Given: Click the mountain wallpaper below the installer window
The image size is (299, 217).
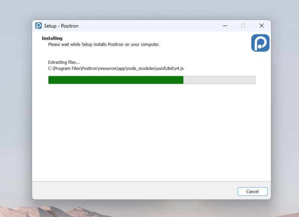Looking at the screenshot, I should click(x=149, y=209).
